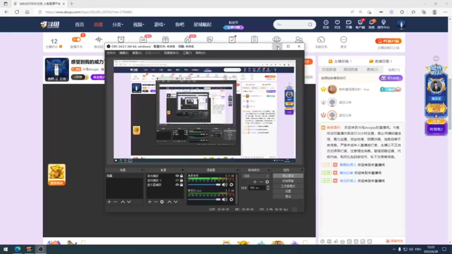This screenshot has width=452, height=254.
Task: Expand the 游戏 games menu
Action: (x=159, y=24)
